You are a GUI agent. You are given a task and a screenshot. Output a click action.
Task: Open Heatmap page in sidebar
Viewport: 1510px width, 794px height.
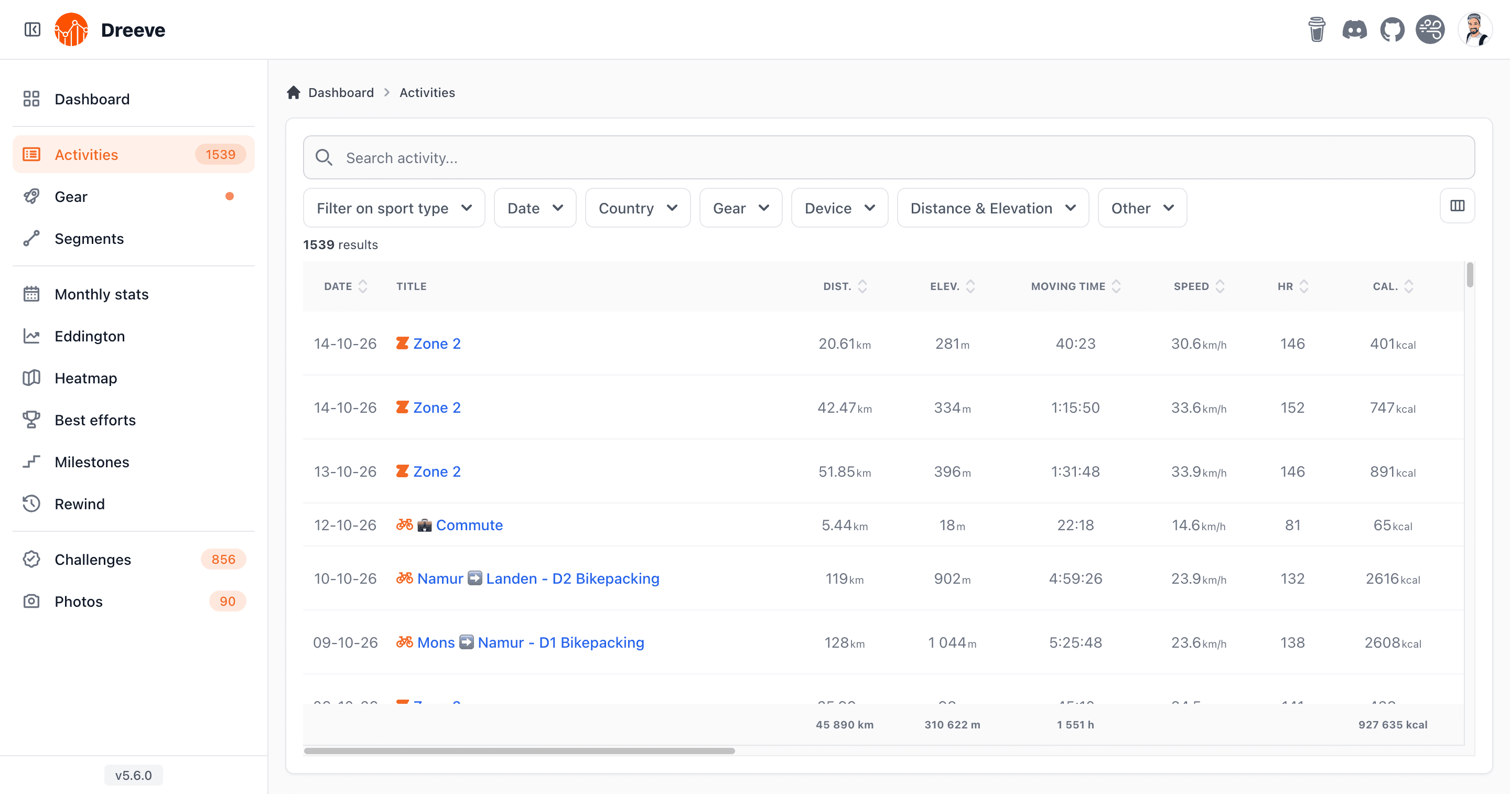[x=134, y=378]
